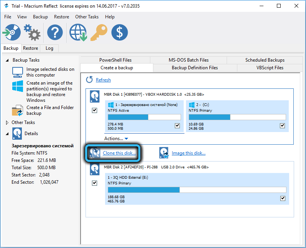Click the Other Tasks label in sidebar
This screenshot has height=248, width=306.
tap(23, 122)
